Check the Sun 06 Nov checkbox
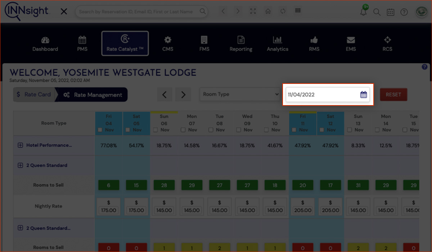This screenshot has width=432, height=252. pyautogui.click(x=156, y=130)
